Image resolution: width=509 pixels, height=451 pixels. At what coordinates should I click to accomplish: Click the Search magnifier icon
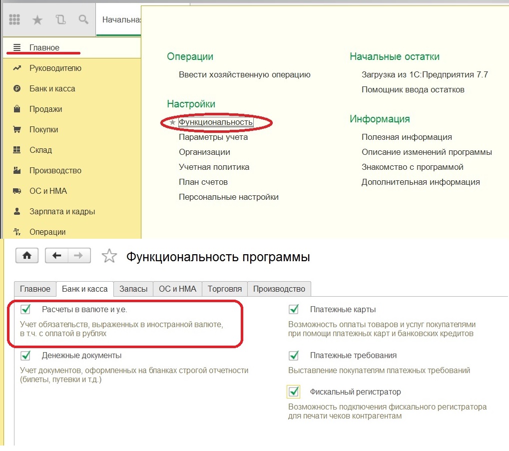pyautogui.click(x=83, y=20)
